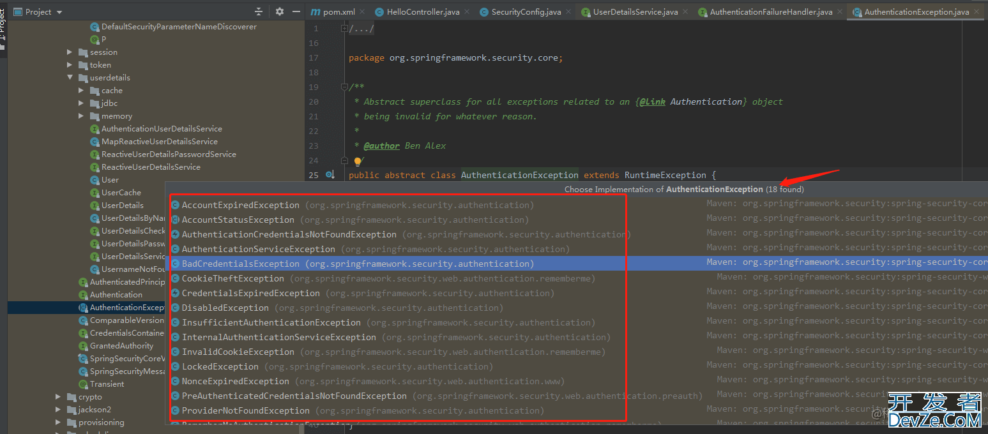This screenshot has width=988, height=434.
Task: Click the intention lightbulb on line 24
Action: tap(358, 161)
